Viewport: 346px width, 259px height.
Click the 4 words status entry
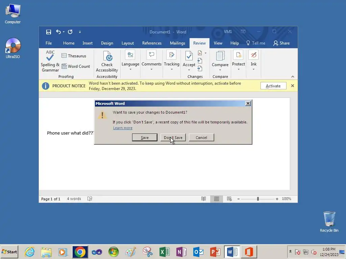[74, 199]
